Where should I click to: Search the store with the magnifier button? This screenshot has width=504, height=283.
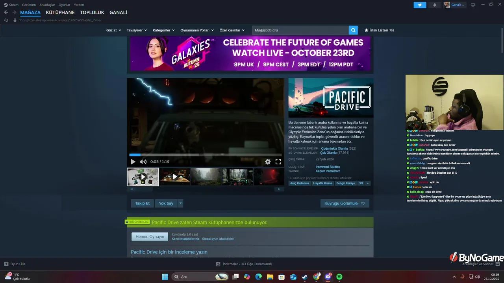[354, 30]
